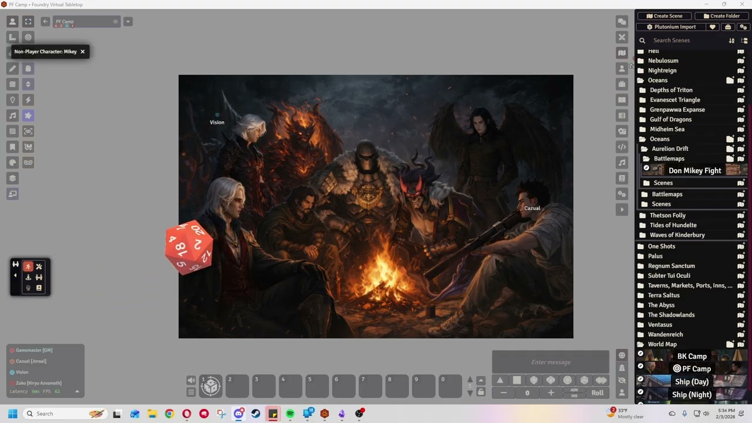Open the Macros code sidebar tab
This screenshot has width=752, height=423.
622,147
